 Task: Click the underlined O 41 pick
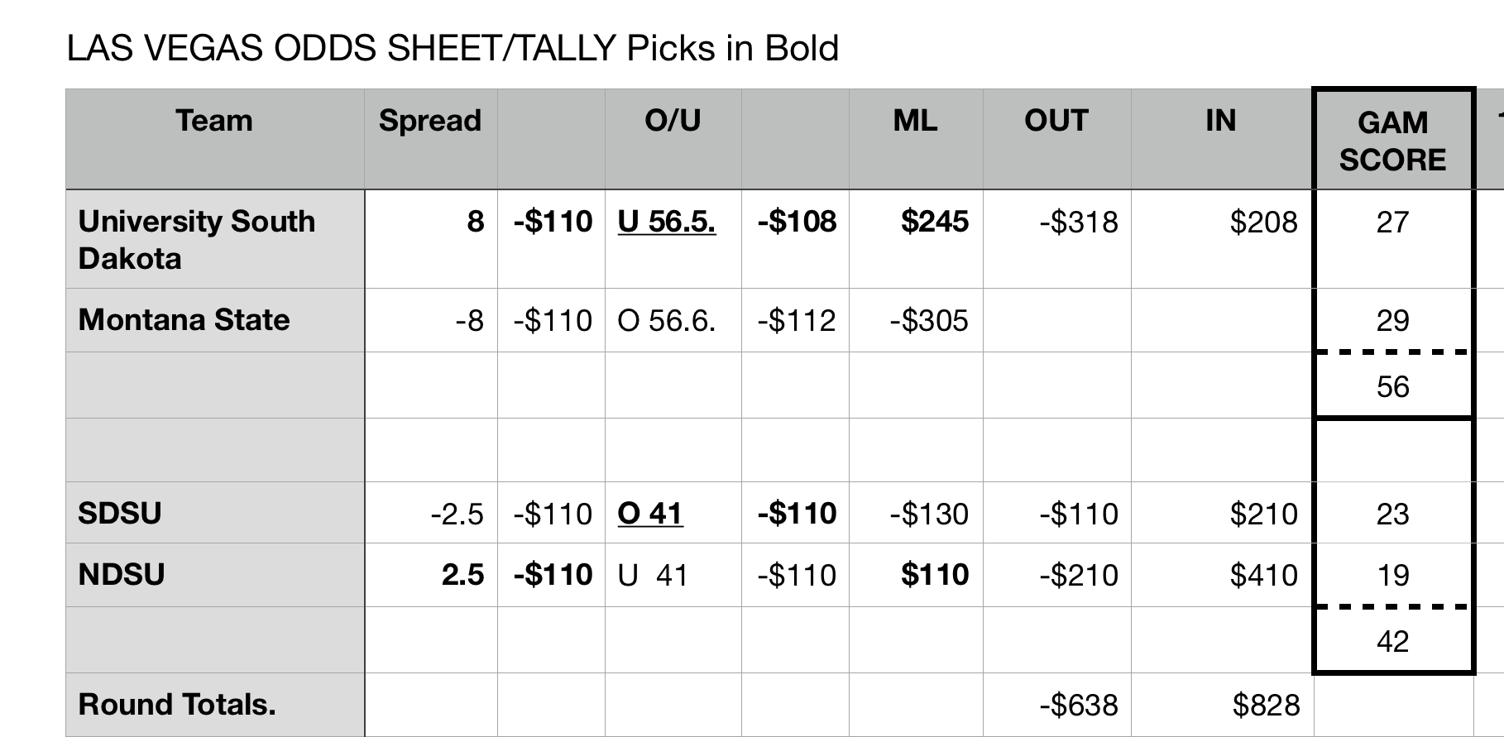[650, 514]
